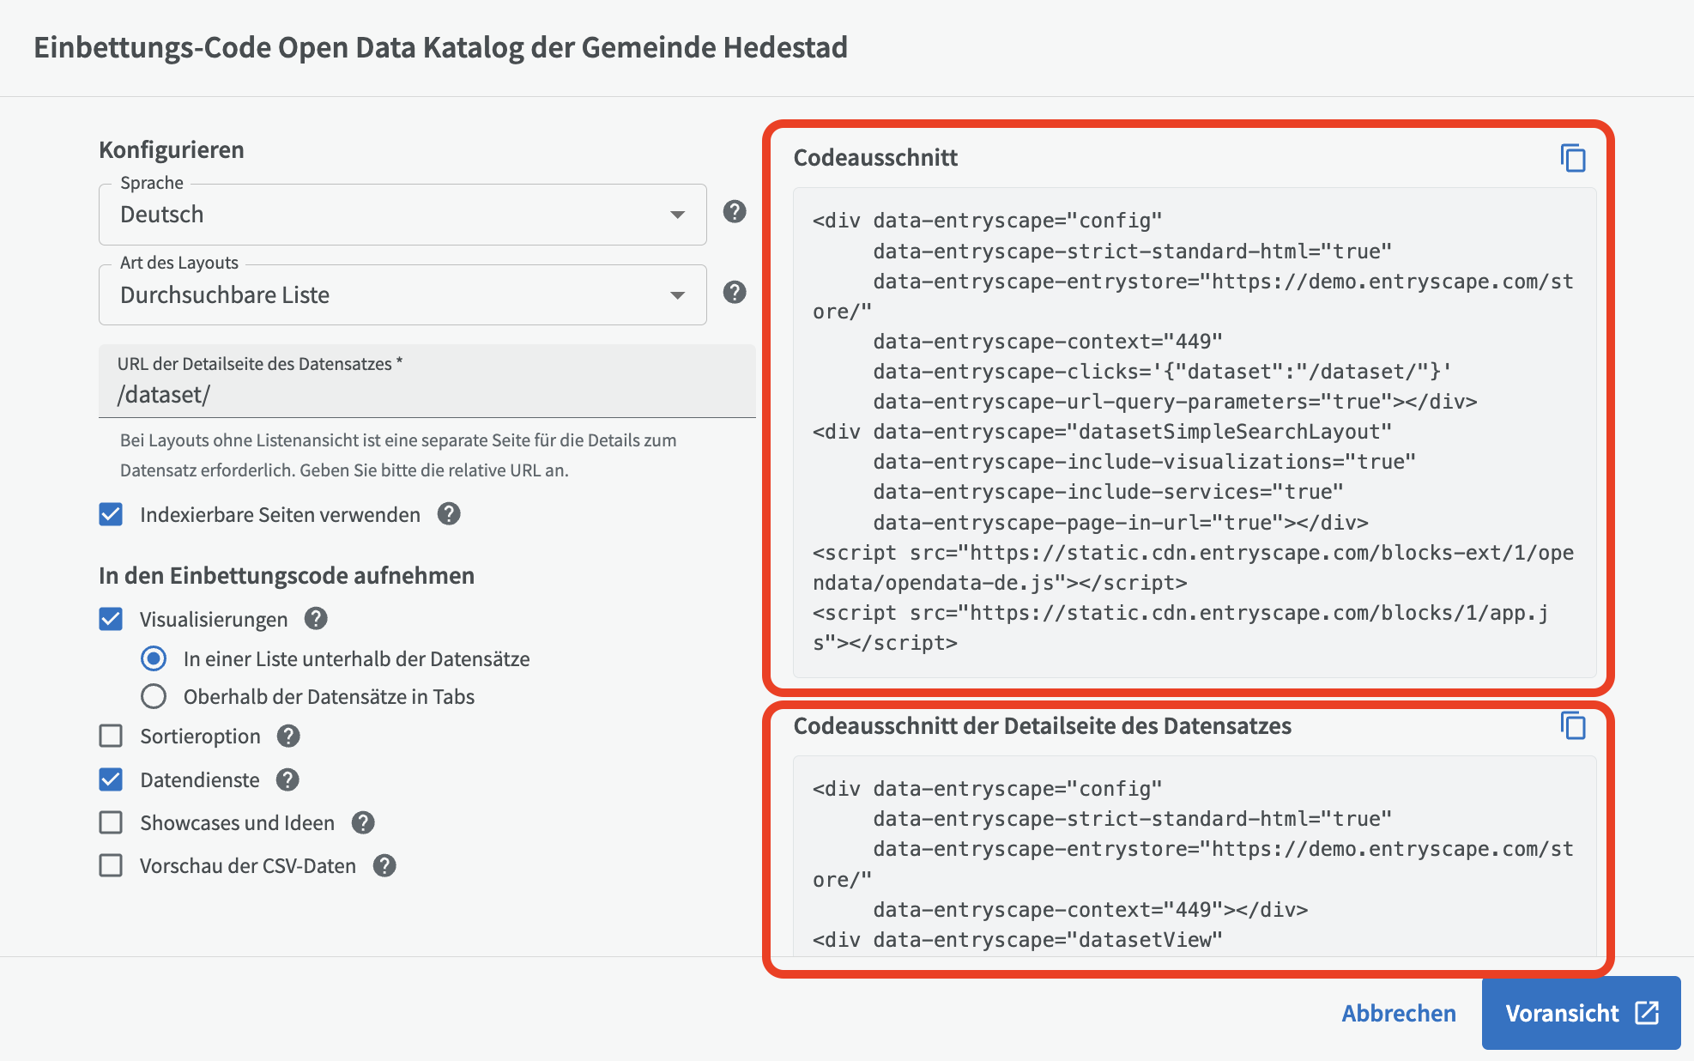Click the Einbettungs-Code dialog title
This screenshot has height=1061, width=1694.
click(x=441, y=47)
